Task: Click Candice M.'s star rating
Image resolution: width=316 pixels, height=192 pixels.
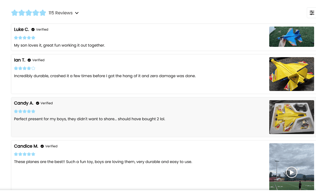Action: pos(25,154)
